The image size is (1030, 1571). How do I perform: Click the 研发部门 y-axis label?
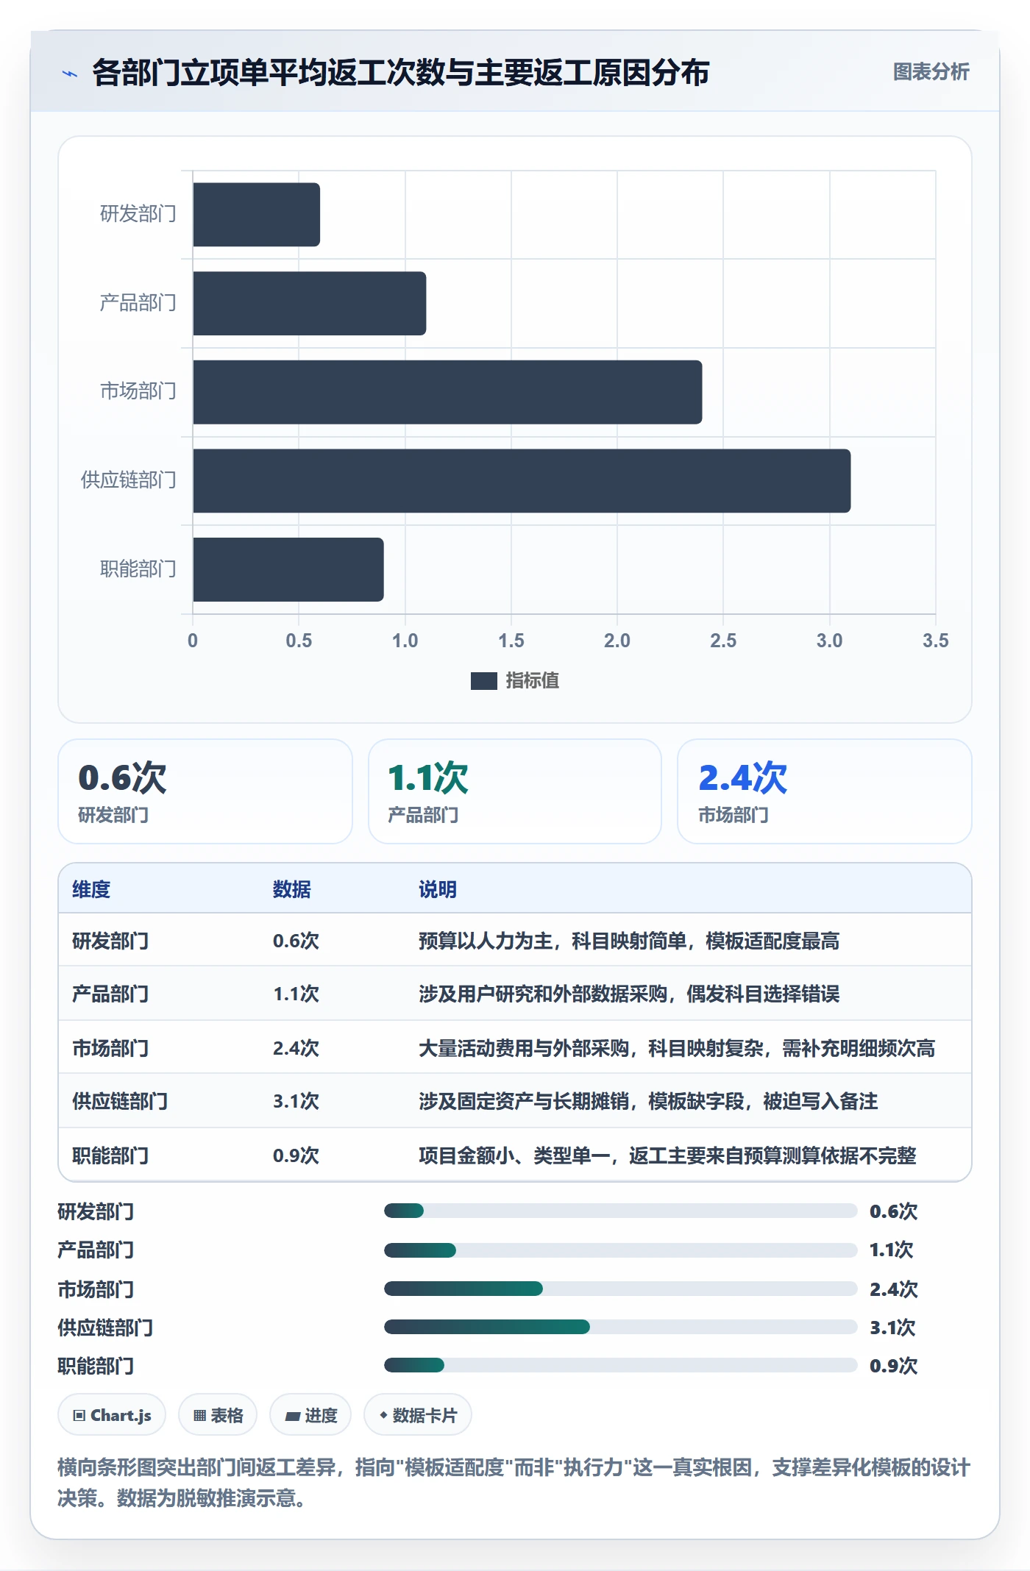click(138, 214)
